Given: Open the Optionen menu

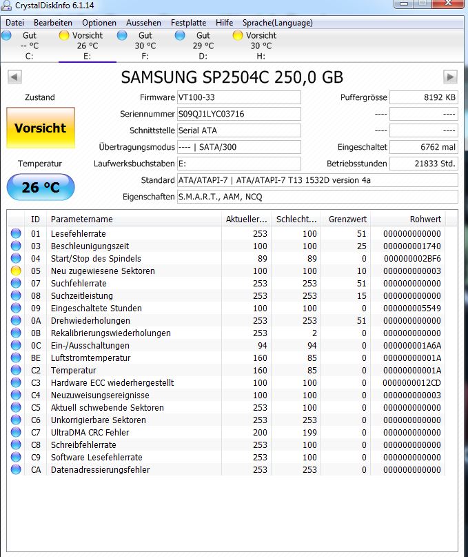Looking at the screenshot, I should [x=99, y=23].
